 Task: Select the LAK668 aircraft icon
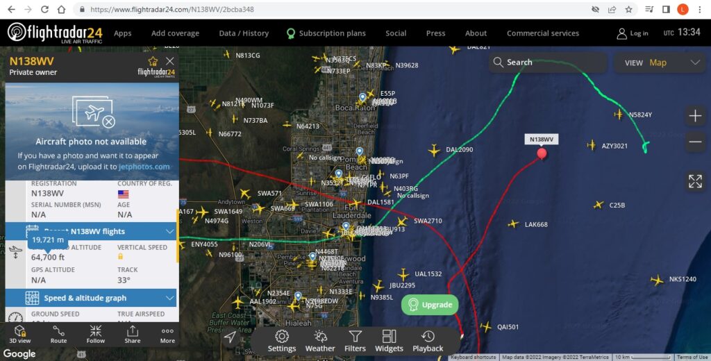pos(513,224)
